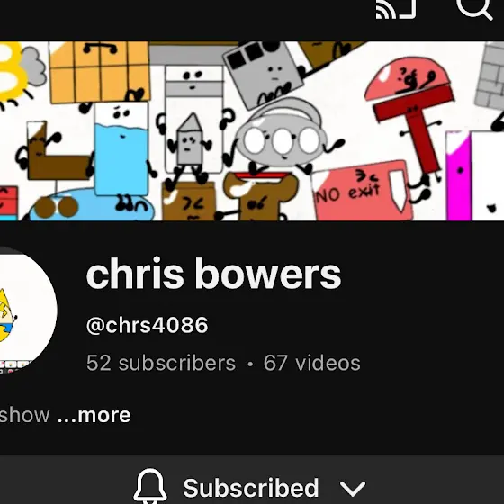Tap the notification bell icon
Image resolution: width=504 pixels, height=504 pixels.
(150, 486)
